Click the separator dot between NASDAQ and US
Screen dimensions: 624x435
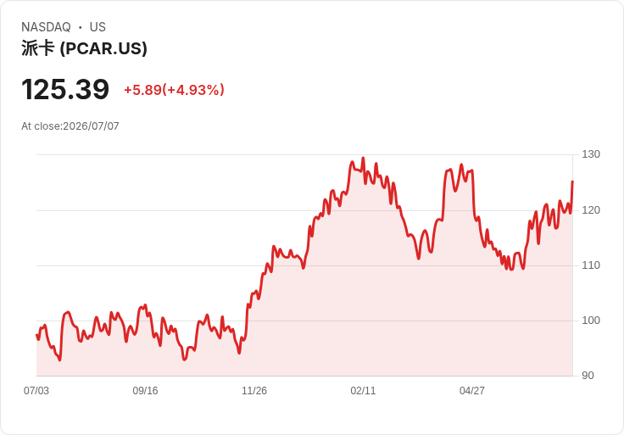(81, 27)
